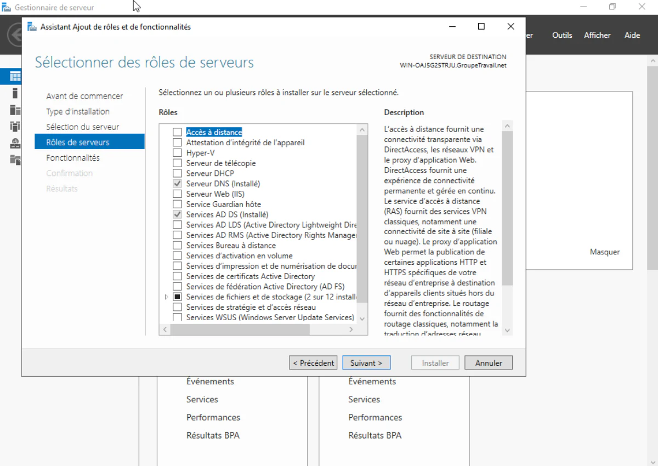Open the dashboard icon in left sidebar
The width and height of the screenshot is (658, 466).
point(15,76)
